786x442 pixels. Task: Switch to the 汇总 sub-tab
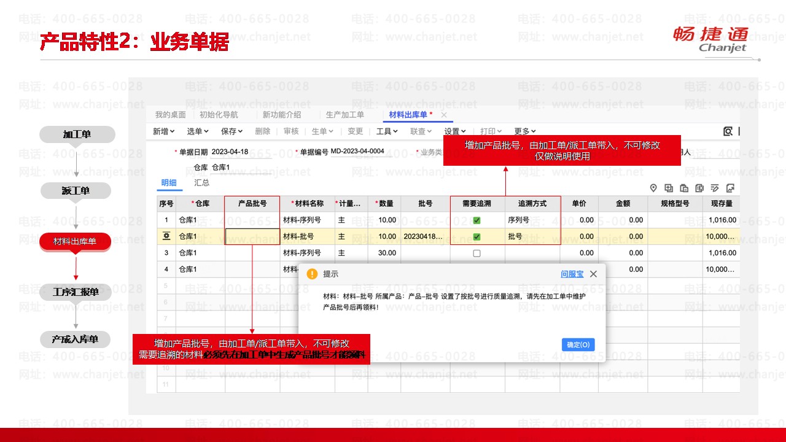click(x=201, y=183)
